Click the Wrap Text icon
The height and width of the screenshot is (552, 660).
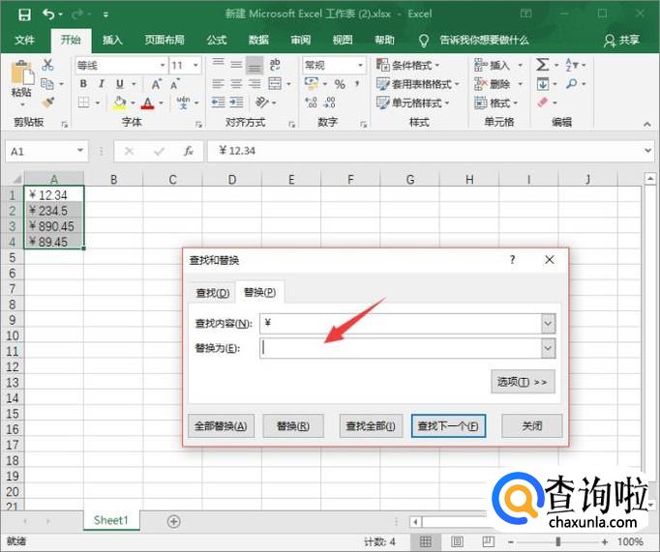(x=275, y=65)
